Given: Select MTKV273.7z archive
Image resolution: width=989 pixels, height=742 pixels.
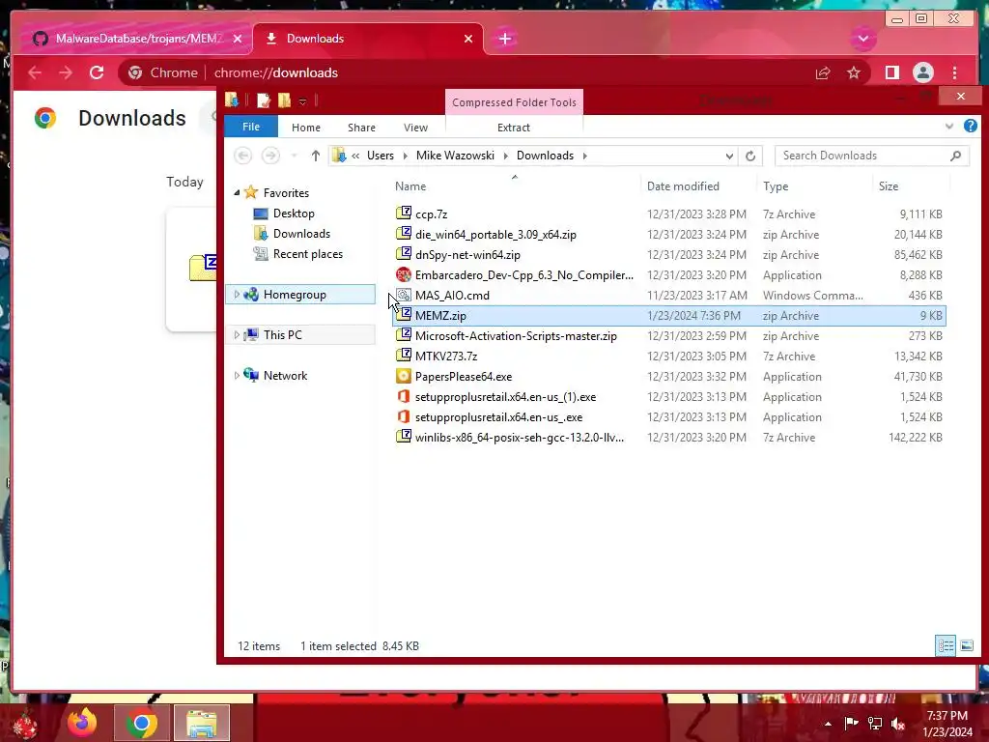Looking at the screenshot, I should coord(446,357).
